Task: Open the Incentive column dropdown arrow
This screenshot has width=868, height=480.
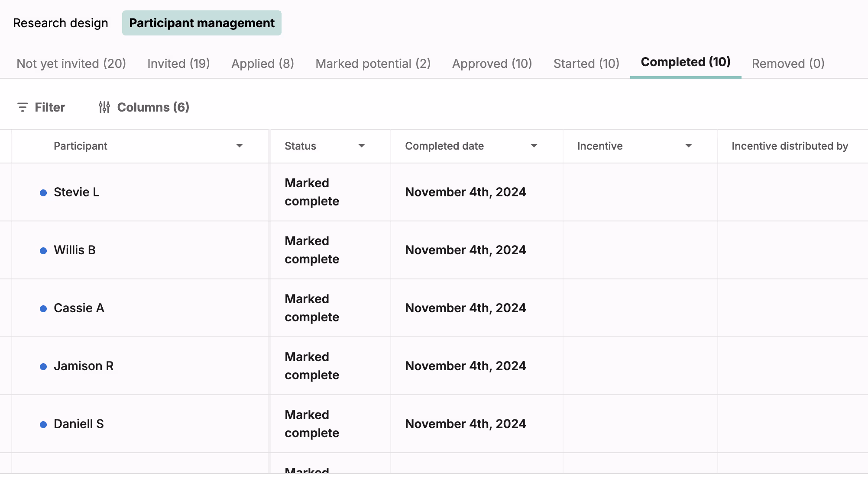Action: (x=688, y=146)
